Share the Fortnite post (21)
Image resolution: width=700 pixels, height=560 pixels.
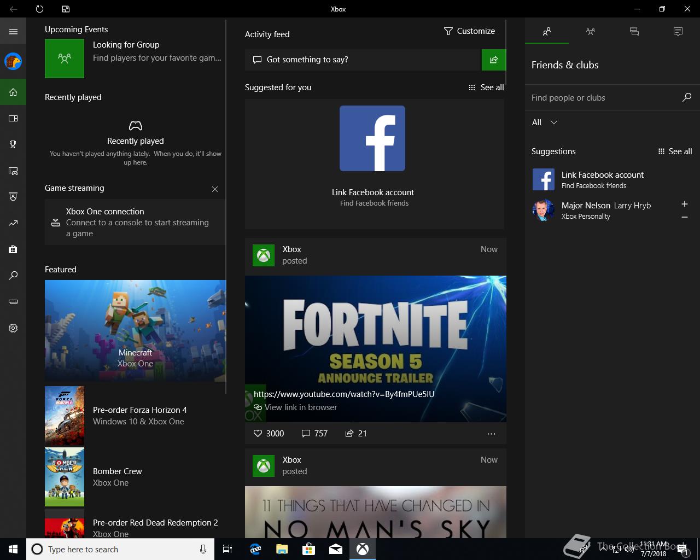[356, 433]
